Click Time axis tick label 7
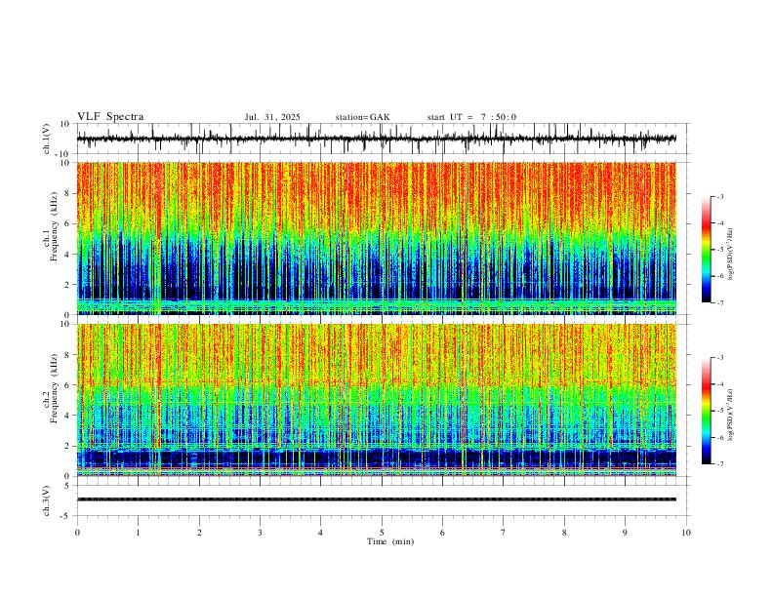Image resolution: width=773 pixels, height=597 pixels. tap(504, 533)
